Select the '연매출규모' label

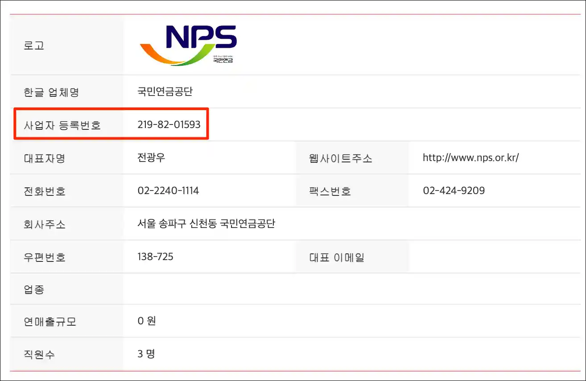coord(50,322)
